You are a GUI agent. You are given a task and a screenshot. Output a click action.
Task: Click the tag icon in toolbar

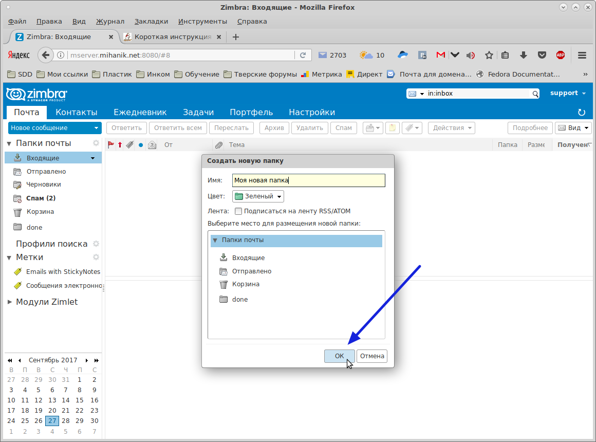click(412, 128)
